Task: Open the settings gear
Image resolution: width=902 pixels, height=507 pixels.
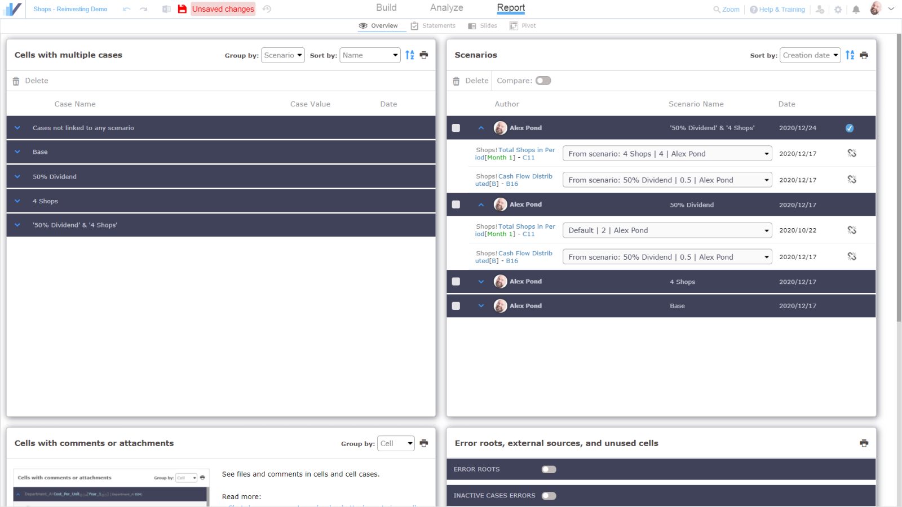Action: tap(838, 10)
